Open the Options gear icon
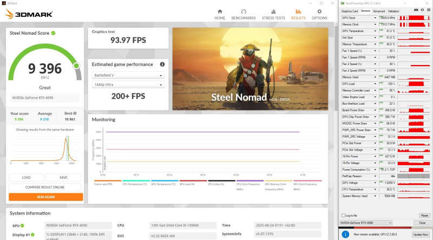 [319, 11]
